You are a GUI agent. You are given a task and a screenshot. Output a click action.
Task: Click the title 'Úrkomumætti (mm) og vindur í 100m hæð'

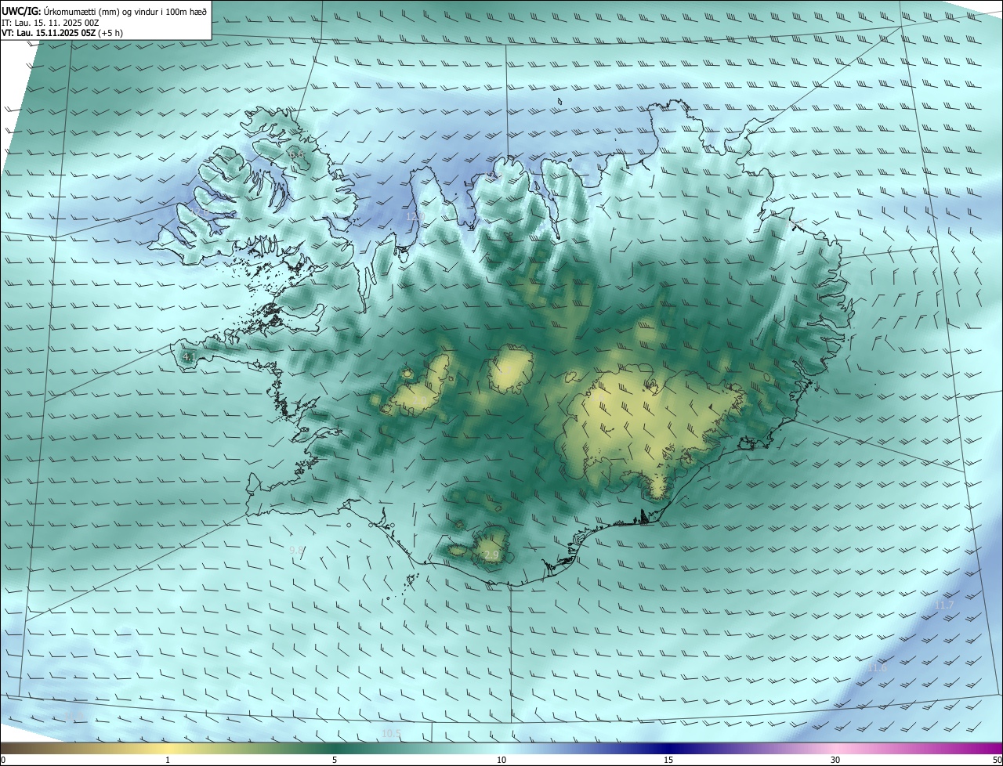tap(125, 11)
